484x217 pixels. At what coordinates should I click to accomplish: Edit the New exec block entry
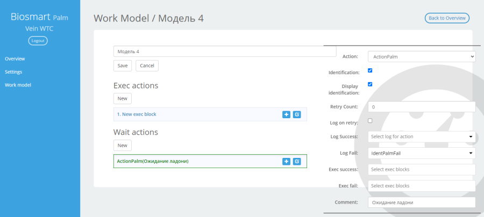(x=297, y=114)
